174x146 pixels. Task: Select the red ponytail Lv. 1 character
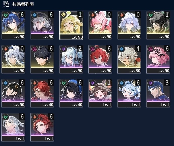coord(42,127)
